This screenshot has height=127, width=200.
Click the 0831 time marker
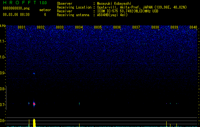pos(21,27)
